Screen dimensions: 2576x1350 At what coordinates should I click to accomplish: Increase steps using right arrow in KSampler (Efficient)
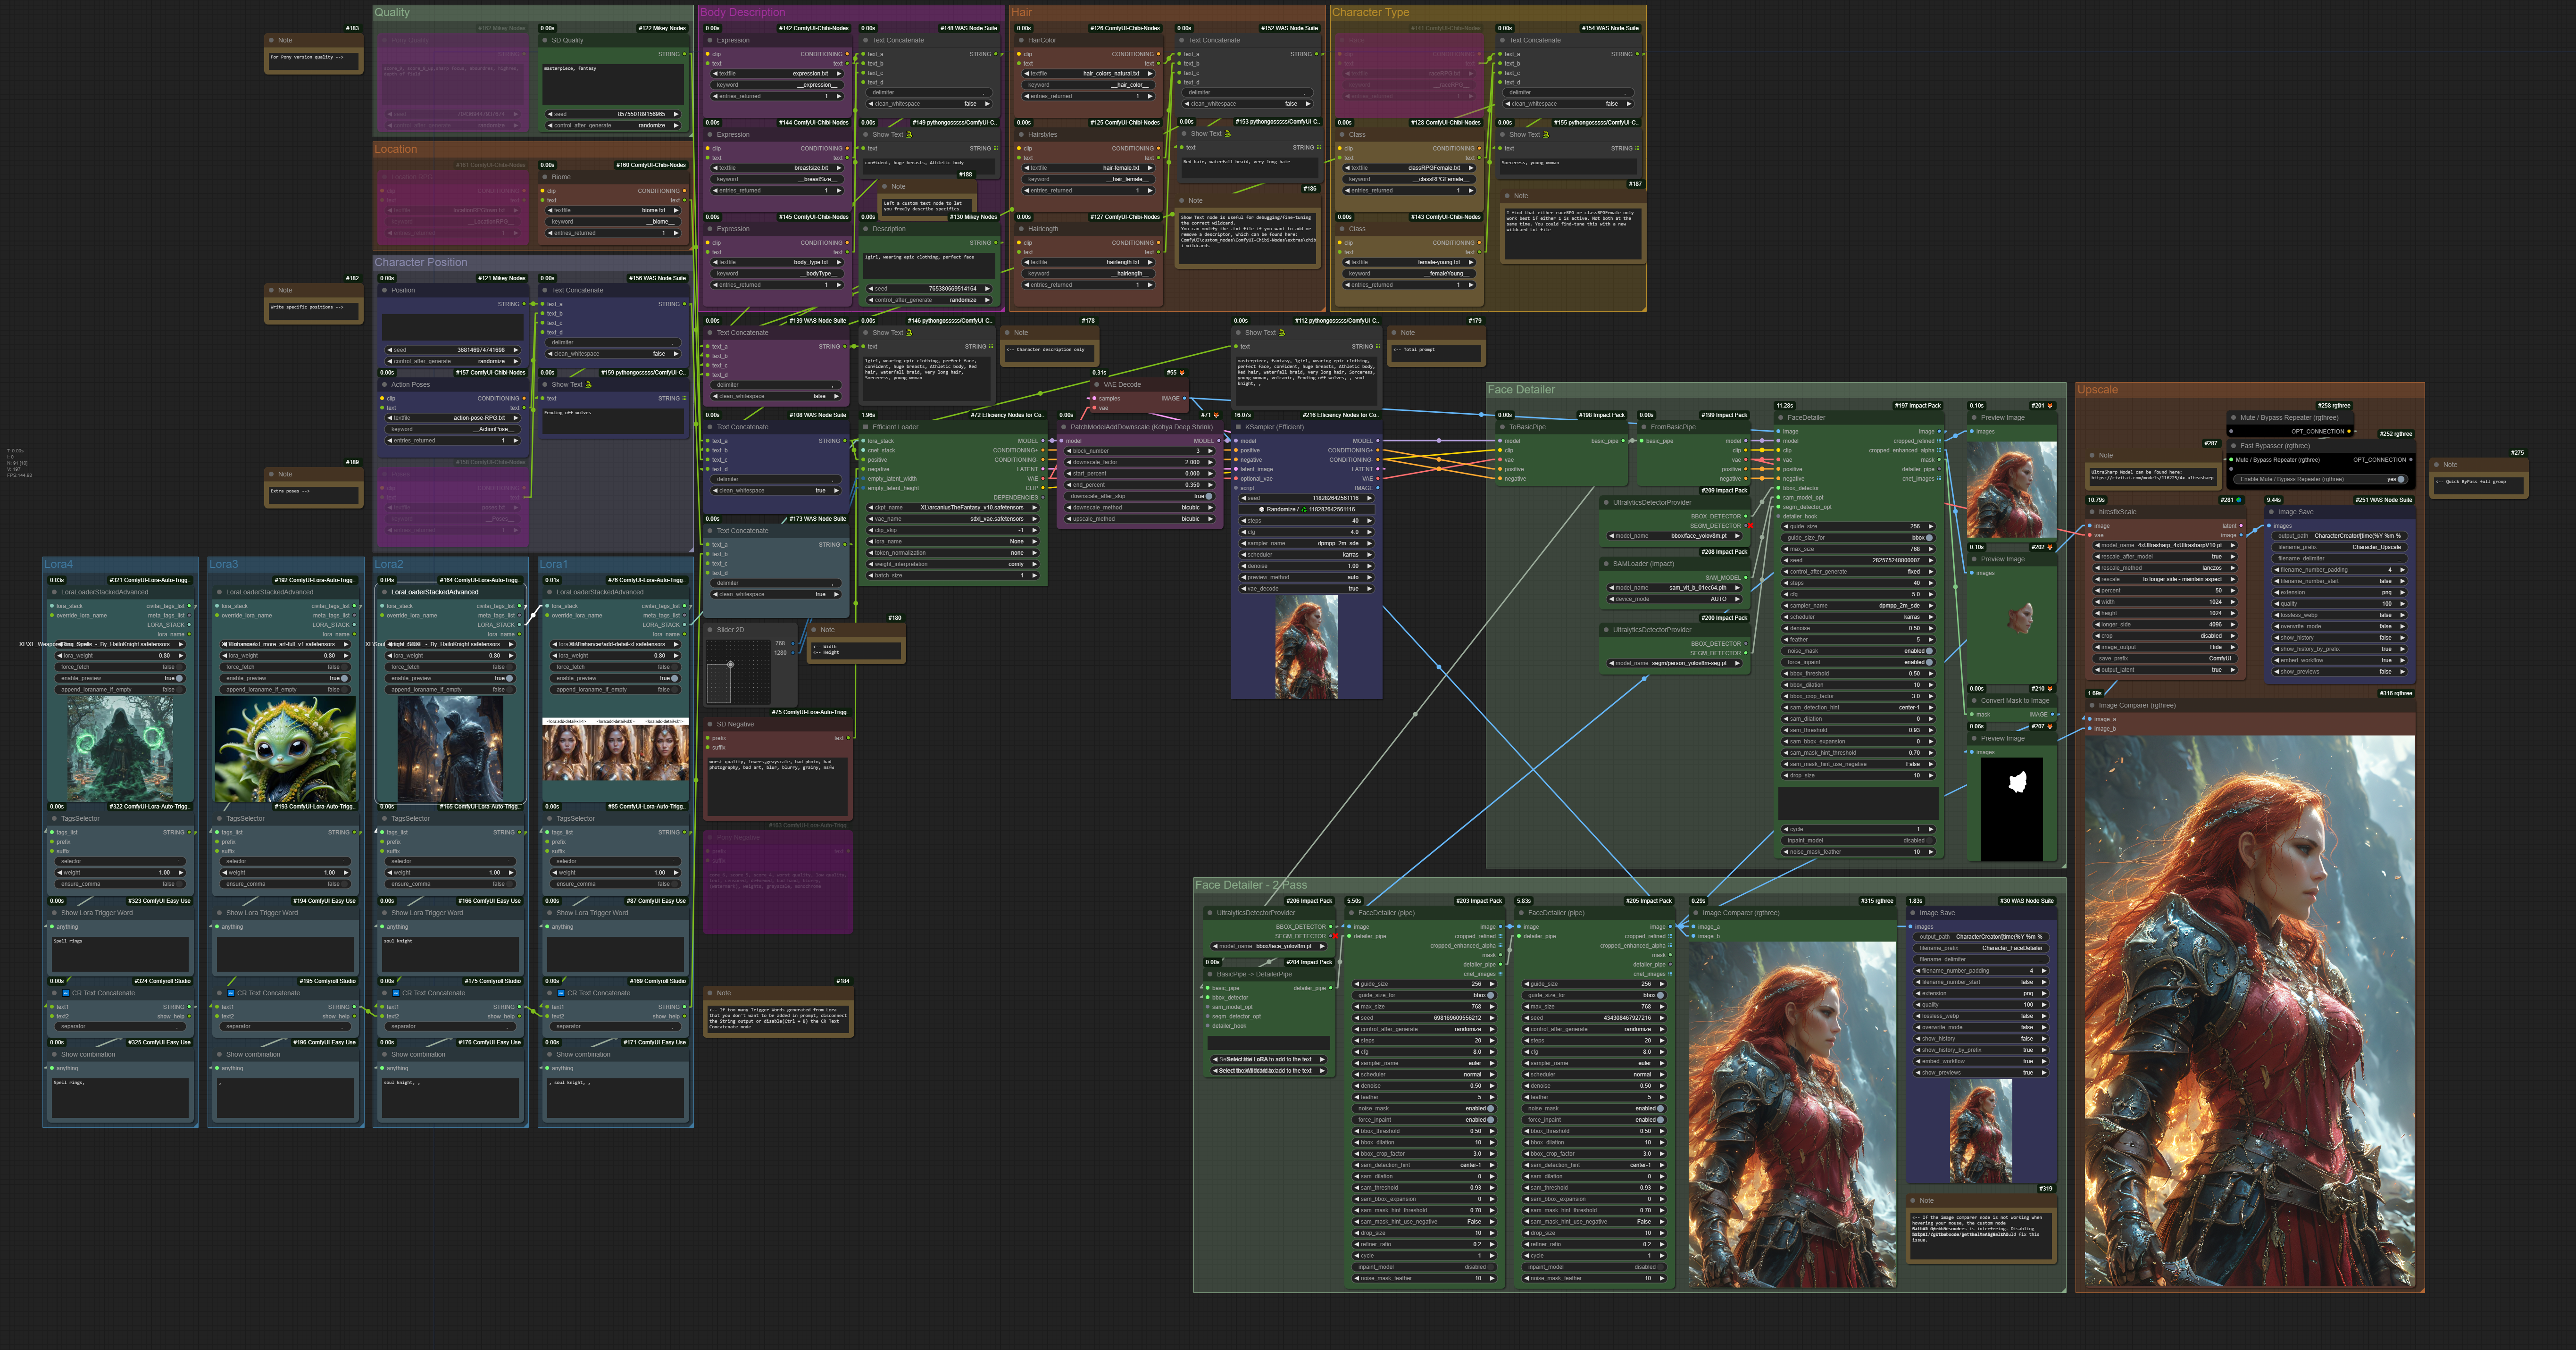click(1371, 521)
